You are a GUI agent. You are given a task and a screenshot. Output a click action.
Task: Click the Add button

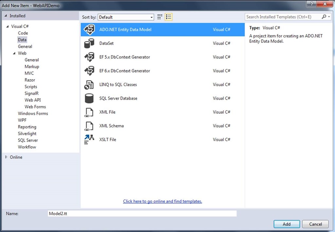287,224
